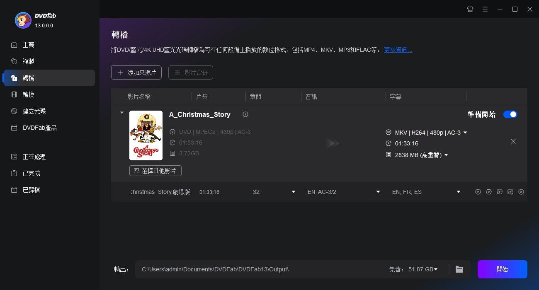
Task: Collapse the A_Christmas_Story task arrow
Action: (x=121, y=113)
